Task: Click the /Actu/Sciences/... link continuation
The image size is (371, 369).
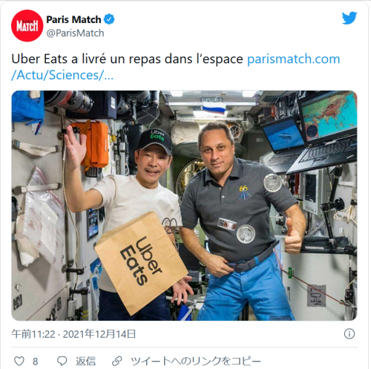Action: [62, 75]
